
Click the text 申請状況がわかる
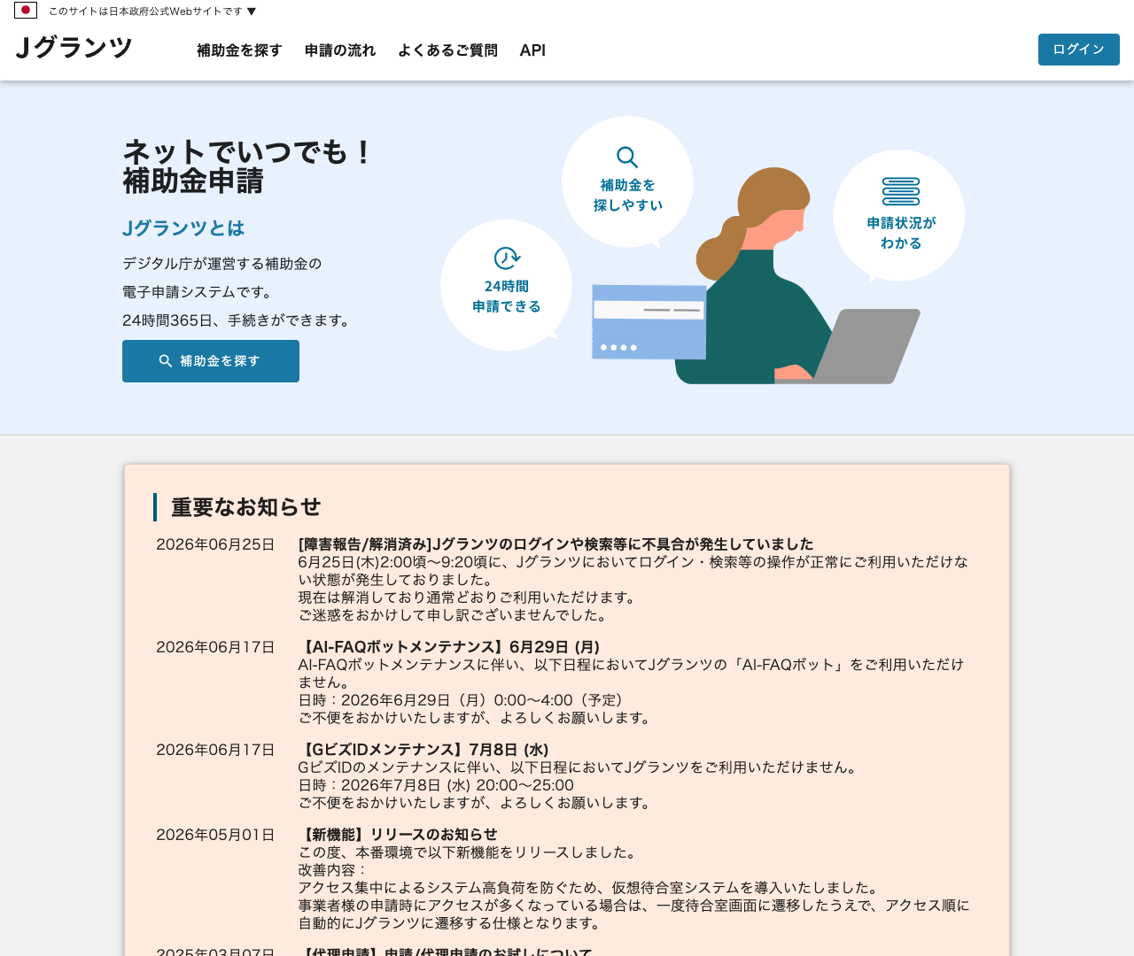click(901, 233)
